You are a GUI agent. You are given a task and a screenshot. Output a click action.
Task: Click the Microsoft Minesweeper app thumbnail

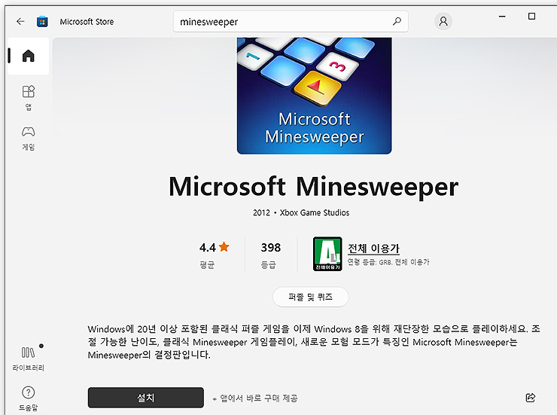[x=315, y=96]
